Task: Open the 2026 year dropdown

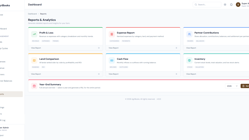Action: pos(232,86)
